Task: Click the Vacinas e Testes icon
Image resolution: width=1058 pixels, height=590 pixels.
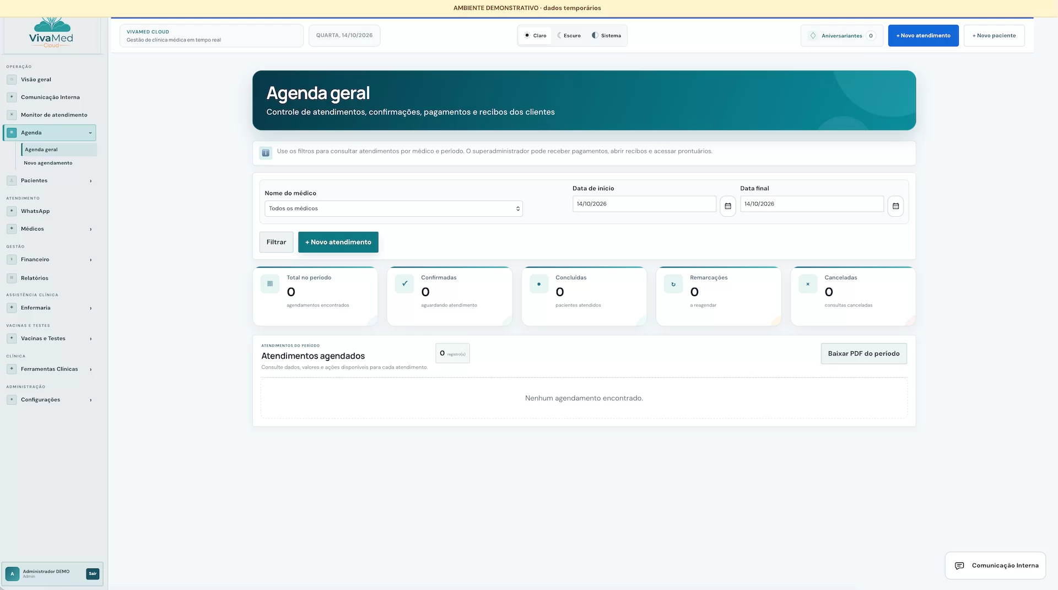Action: [x=12, y=339]
